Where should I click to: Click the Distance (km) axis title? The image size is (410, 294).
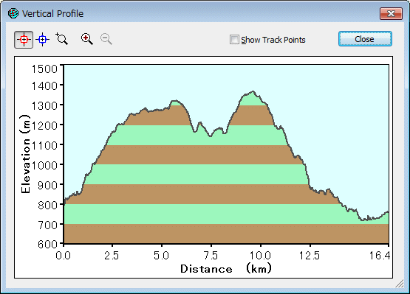click(x=226, y=268)
